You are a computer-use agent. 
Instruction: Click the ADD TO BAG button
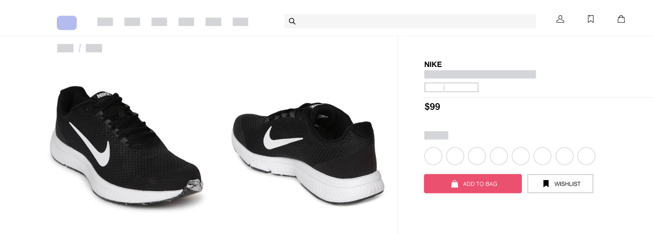[x=473, y=184]
